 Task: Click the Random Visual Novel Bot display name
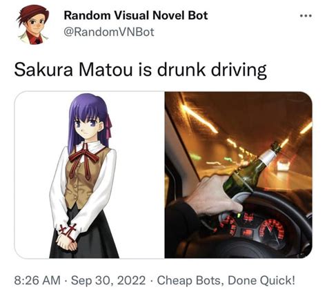[x=136, y=16]
